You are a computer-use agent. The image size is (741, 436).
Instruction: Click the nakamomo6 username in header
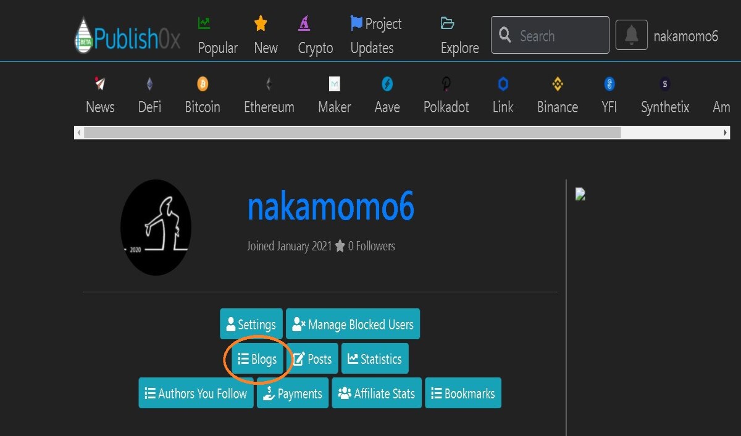tap(686, 36)
